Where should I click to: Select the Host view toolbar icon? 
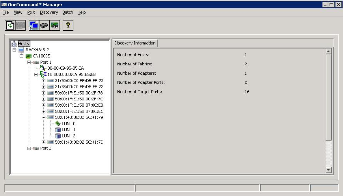pos(34,26)
